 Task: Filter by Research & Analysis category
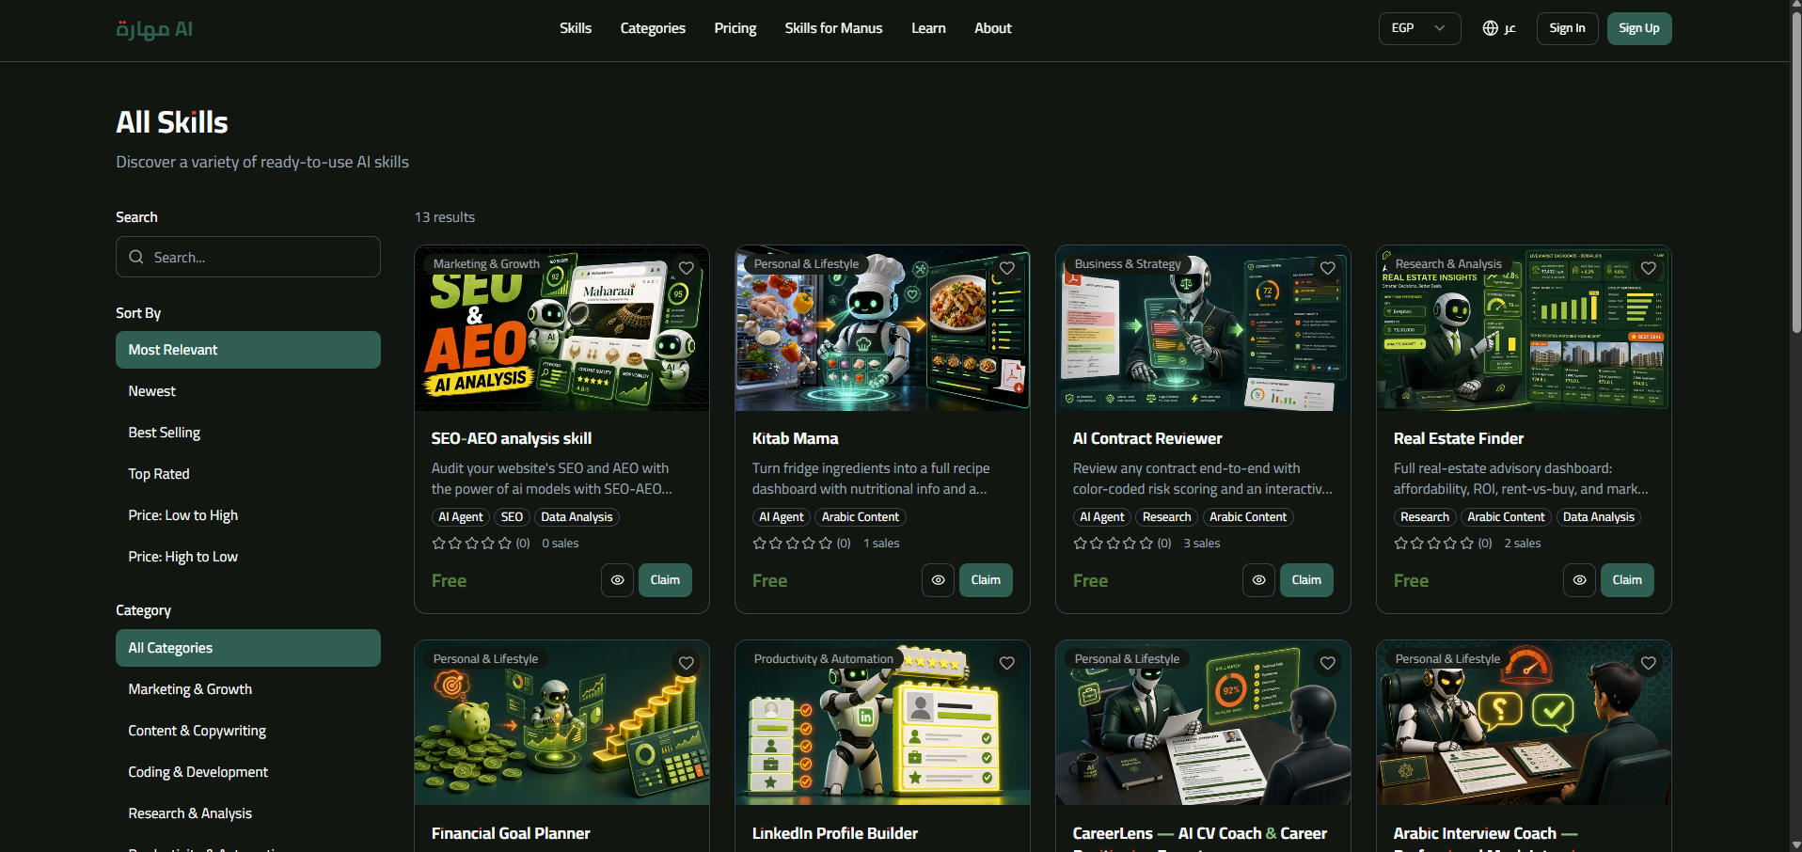coord(248,813)
